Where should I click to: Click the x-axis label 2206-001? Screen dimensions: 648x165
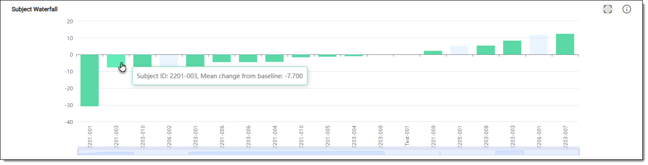coord(539,136)
